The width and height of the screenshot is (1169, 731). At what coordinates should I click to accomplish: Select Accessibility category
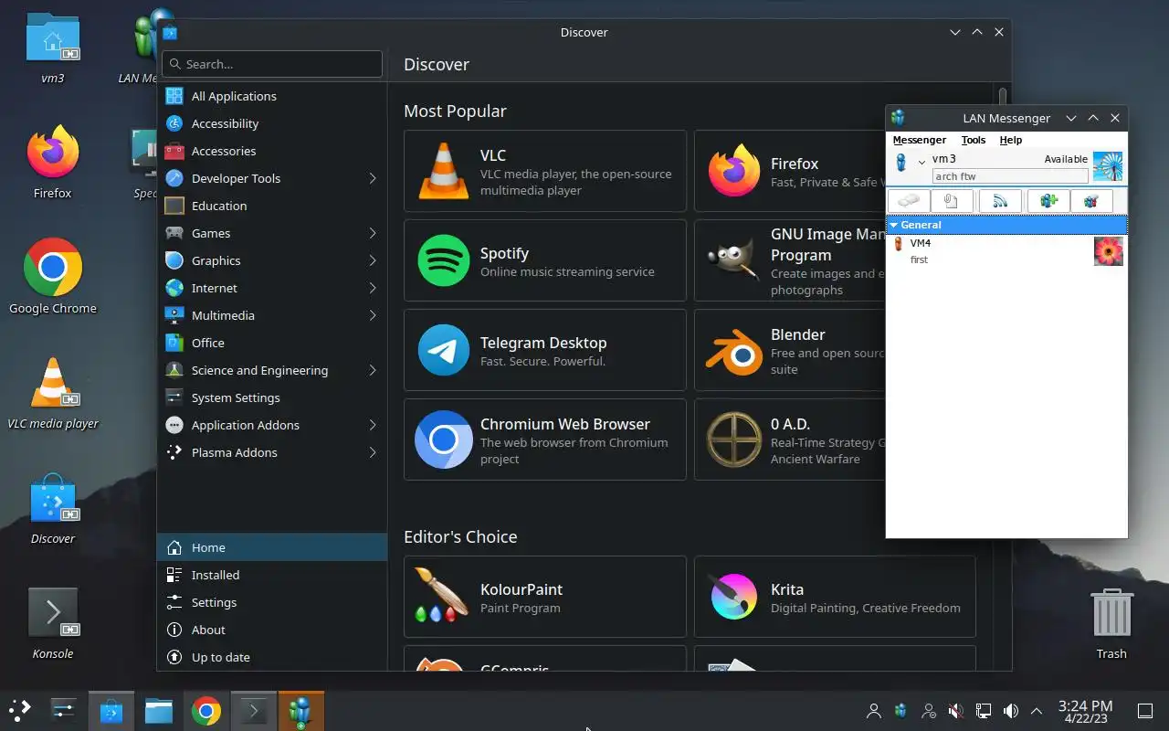(x=271, y=123)
